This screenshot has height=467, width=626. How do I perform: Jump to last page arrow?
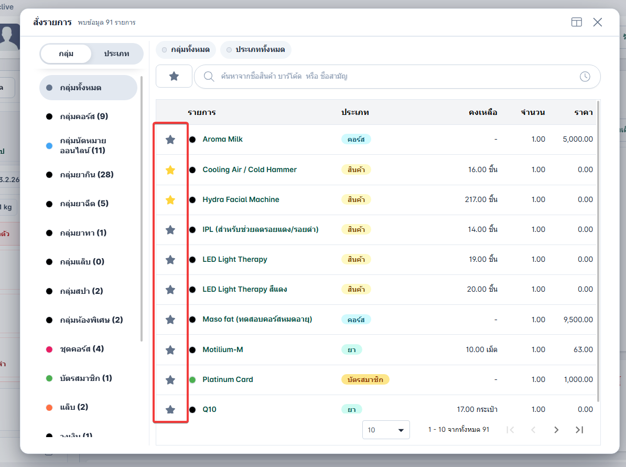(x=579, y=430)
